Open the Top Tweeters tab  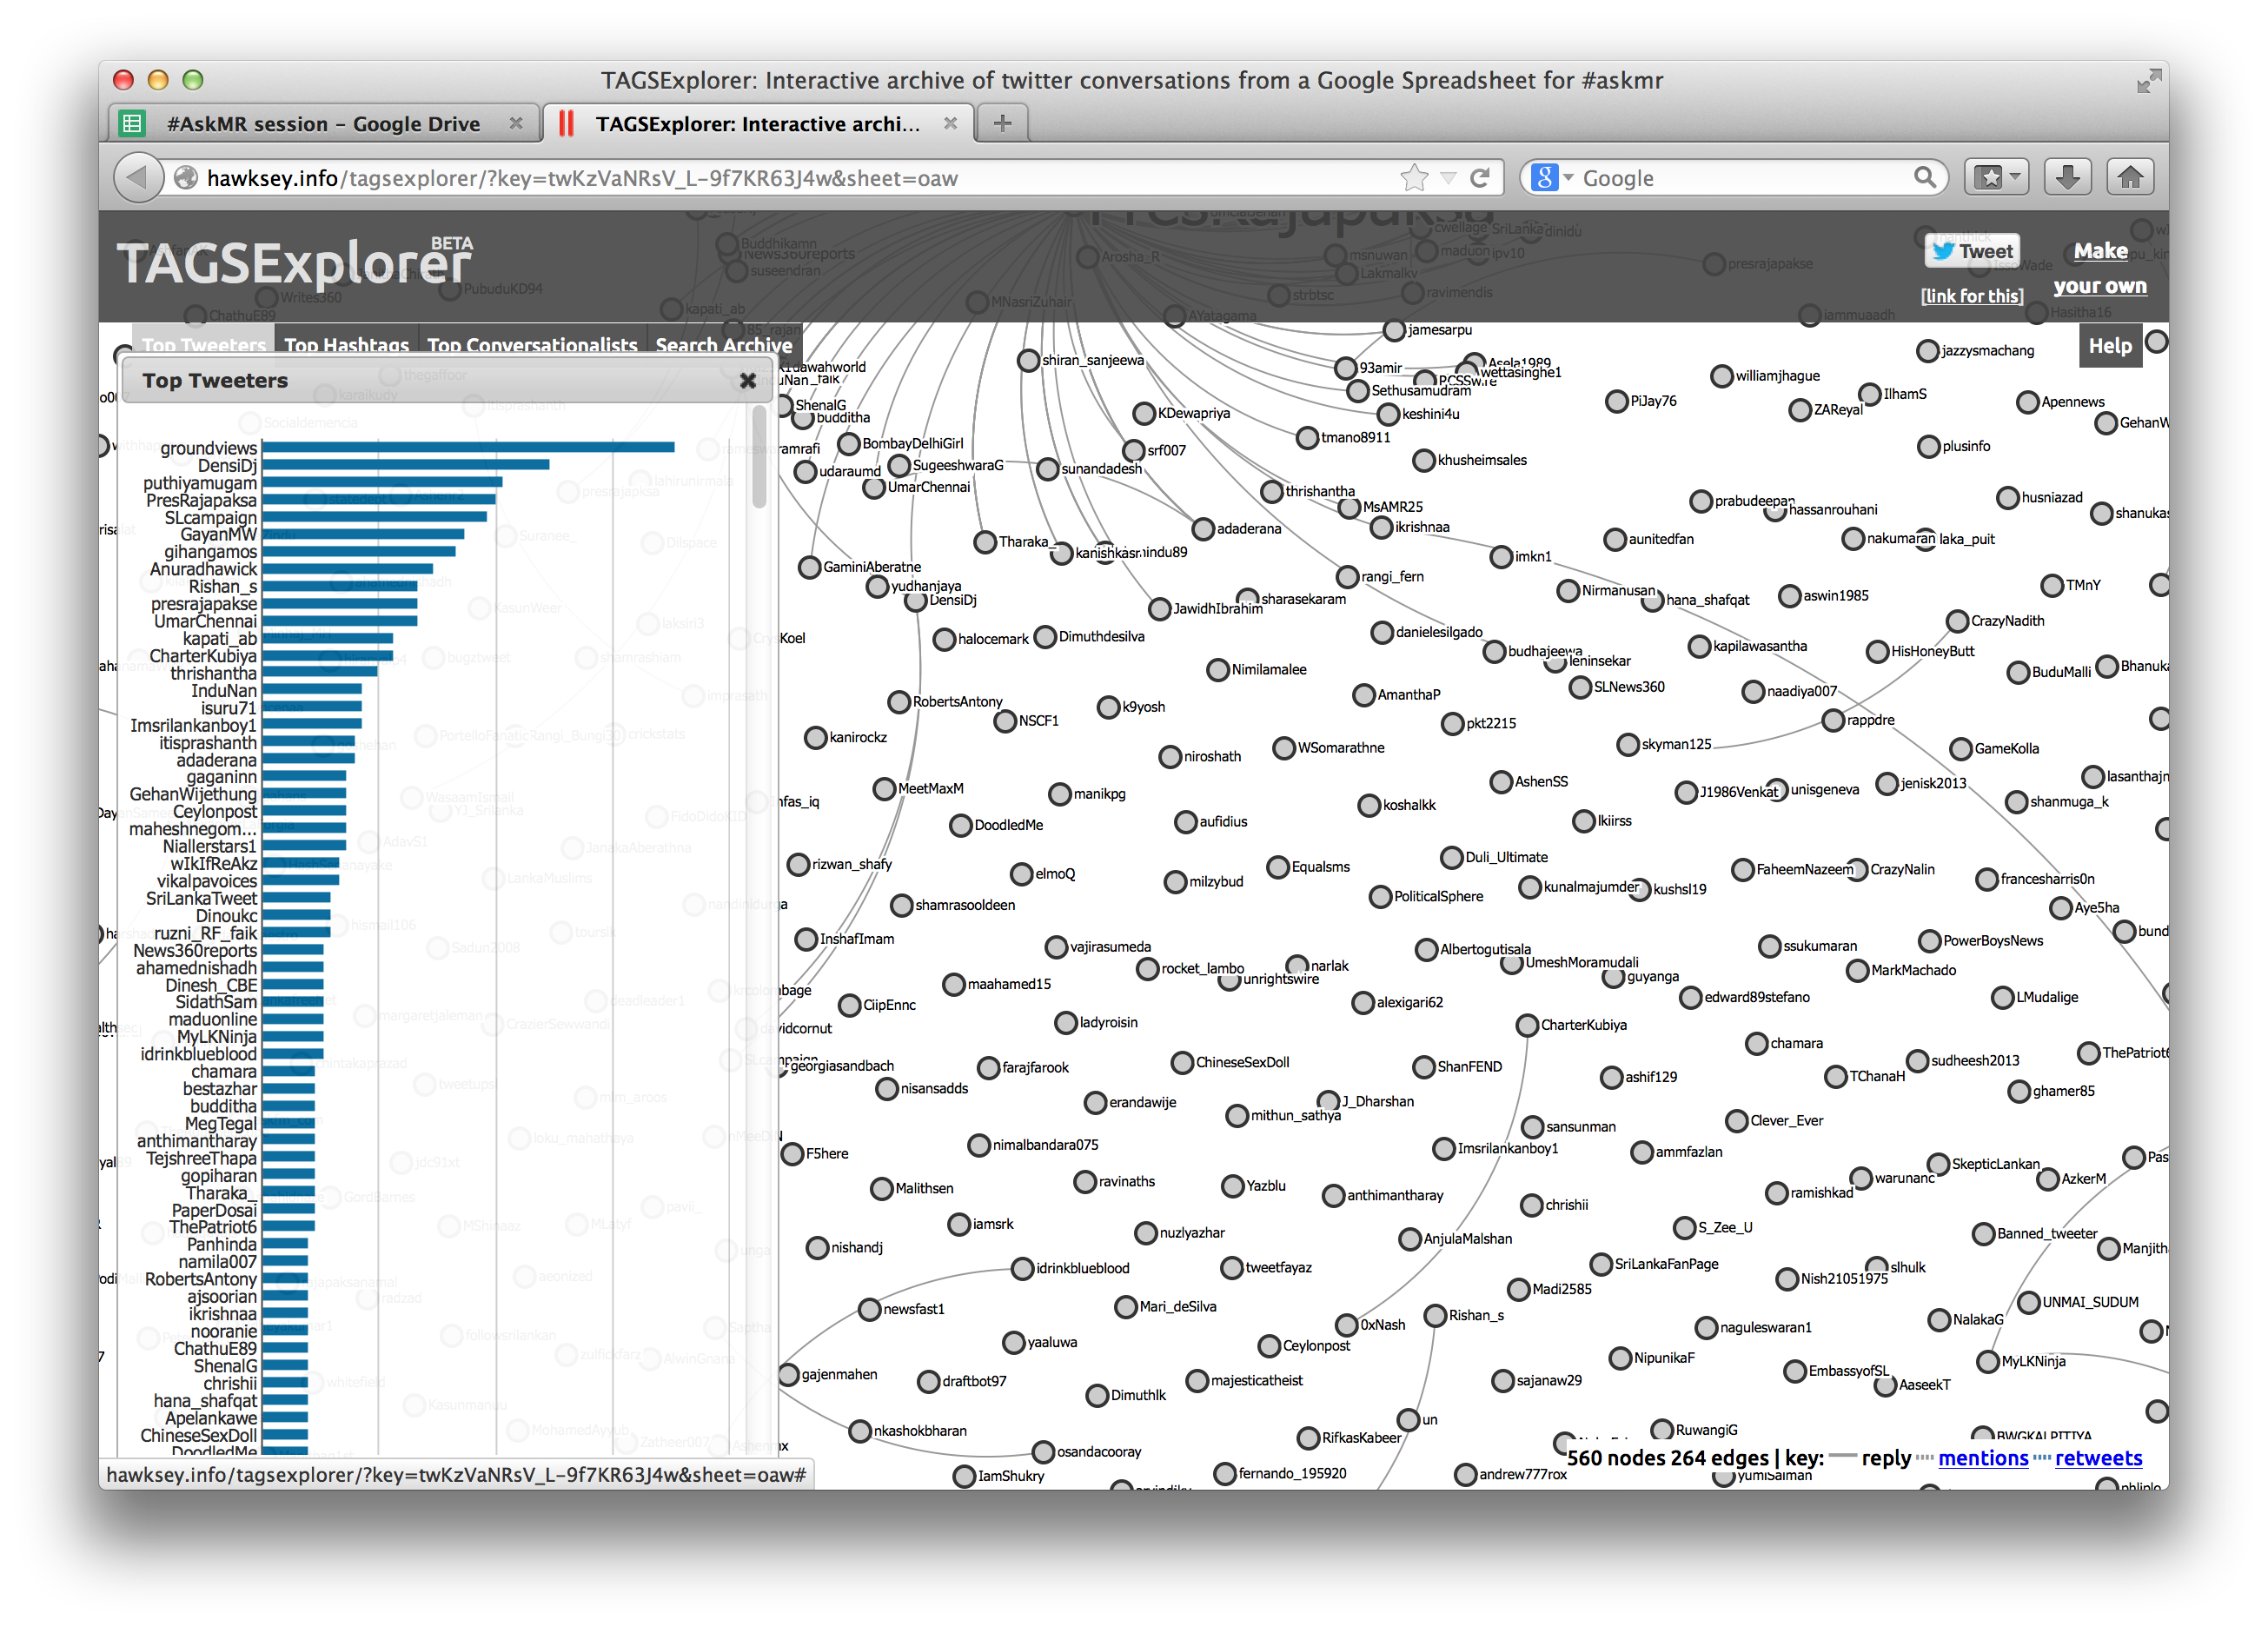[204, 344]
